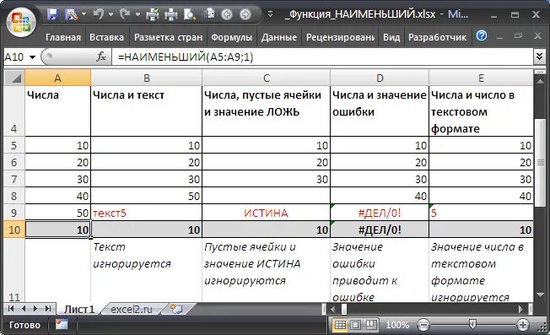Click Quick Print icon with green check

coord(153,14)
